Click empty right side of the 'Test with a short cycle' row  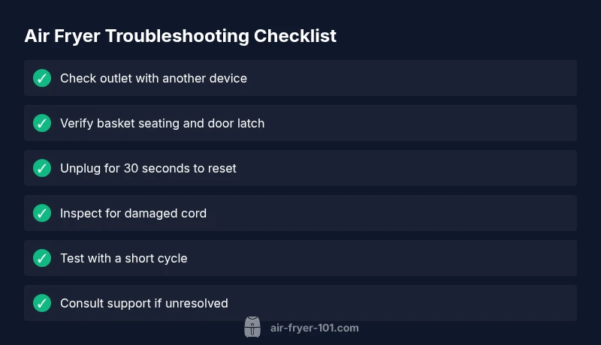[x=451, y=258]
